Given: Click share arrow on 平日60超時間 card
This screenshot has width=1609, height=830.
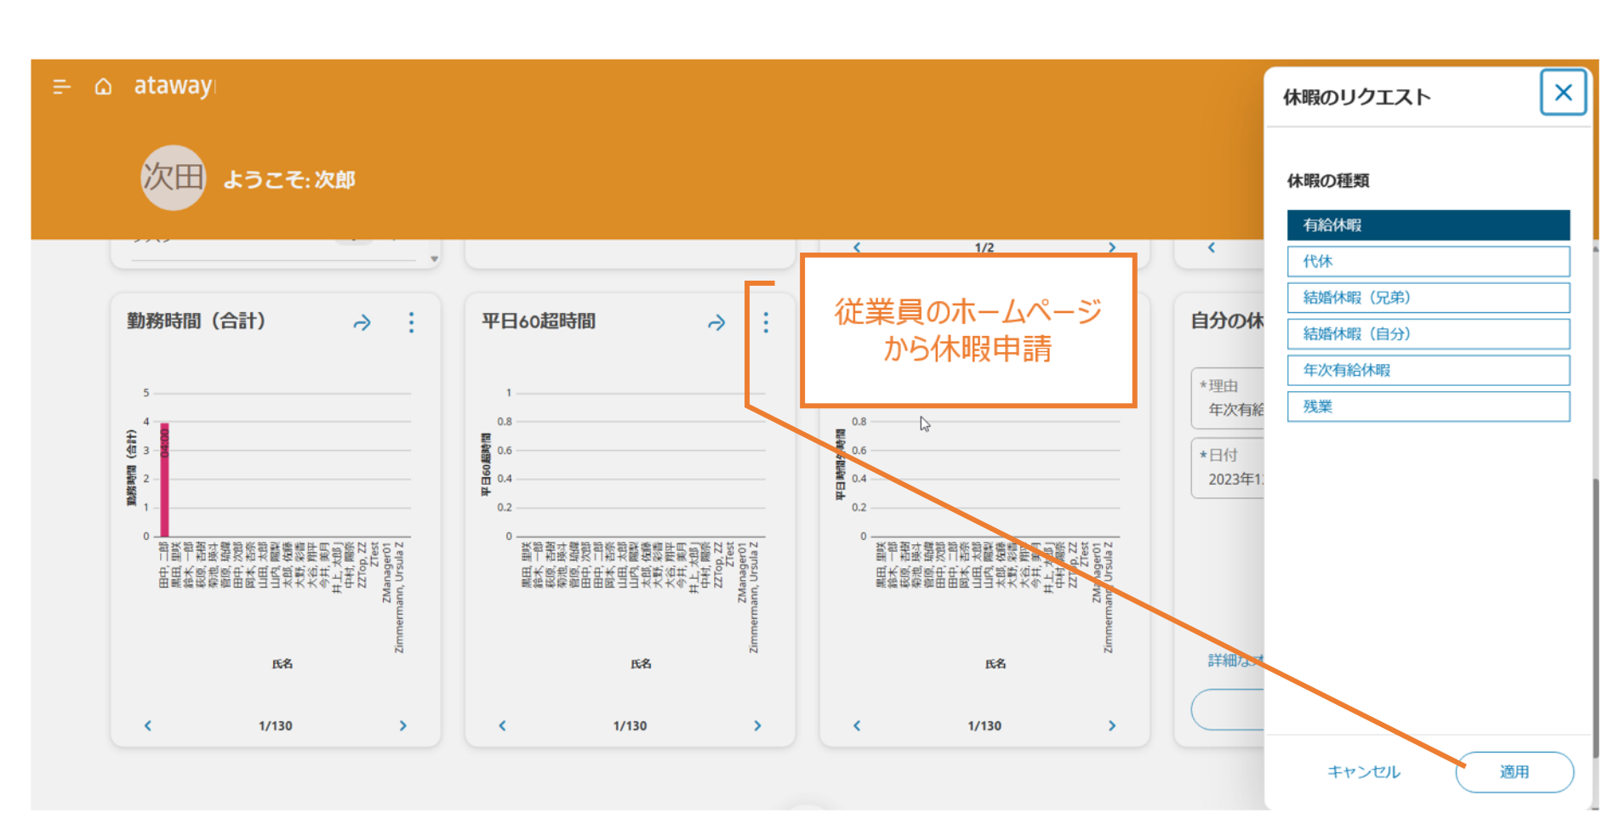Looking at the screenshot, I should (716, 322).
